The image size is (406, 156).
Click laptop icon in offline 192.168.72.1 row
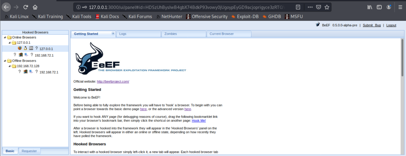[31, 72]
